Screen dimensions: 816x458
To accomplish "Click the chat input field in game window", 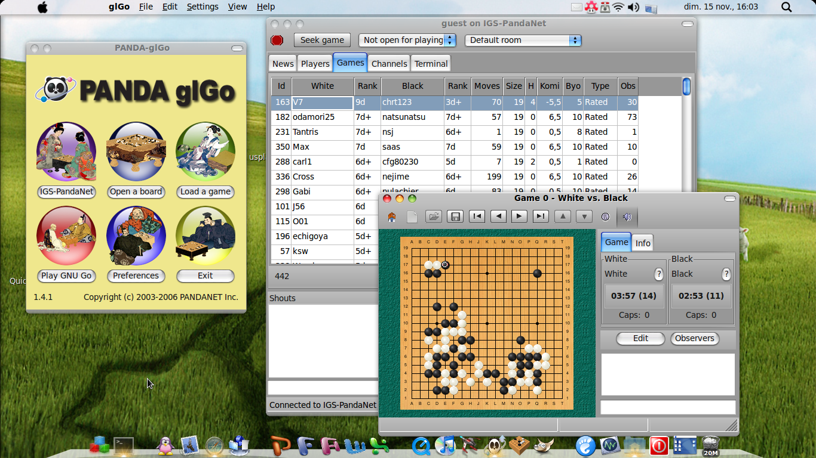I will point(668,407).
